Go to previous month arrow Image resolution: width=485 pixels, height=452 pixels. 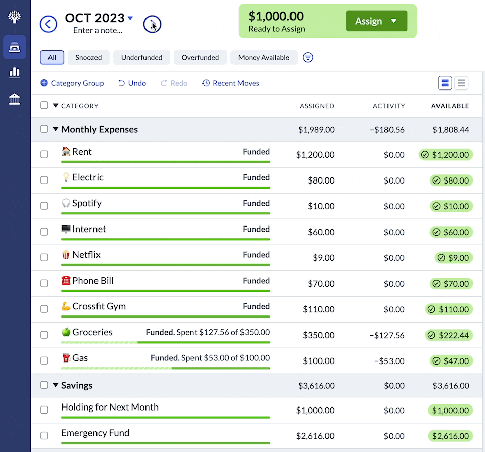[x=48, y=24]
